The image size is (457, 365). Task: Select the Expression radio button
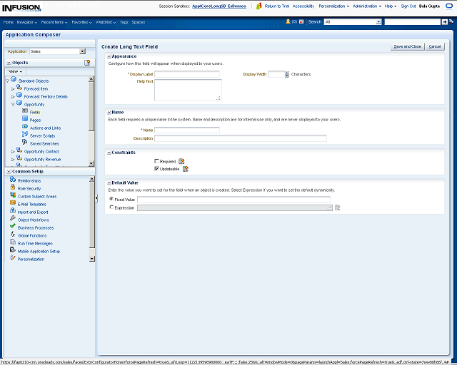click(x=111, y=207)
